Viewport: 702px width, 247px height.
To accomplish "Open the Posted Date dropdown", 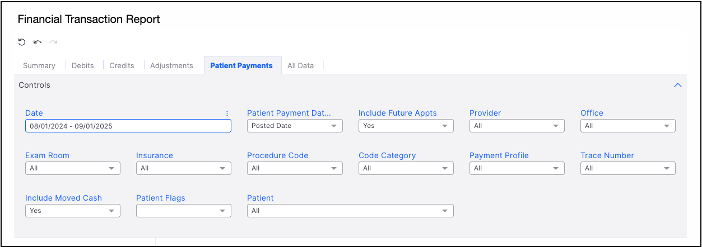I will pos(295,126).
